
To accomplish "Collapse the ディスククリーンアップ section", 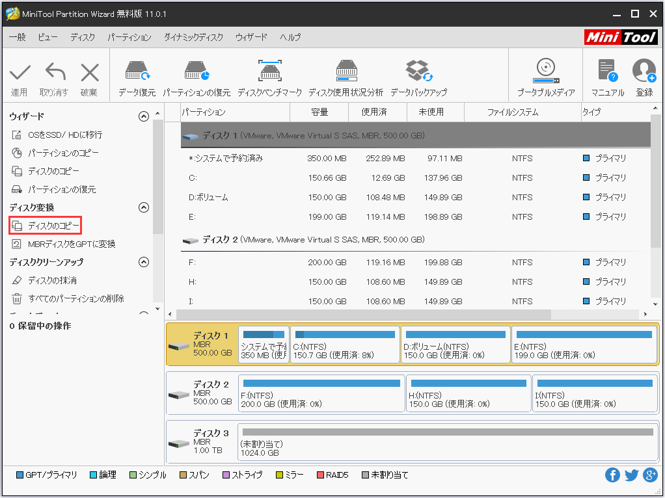I will pyautogui.click(x=144, y=263).
